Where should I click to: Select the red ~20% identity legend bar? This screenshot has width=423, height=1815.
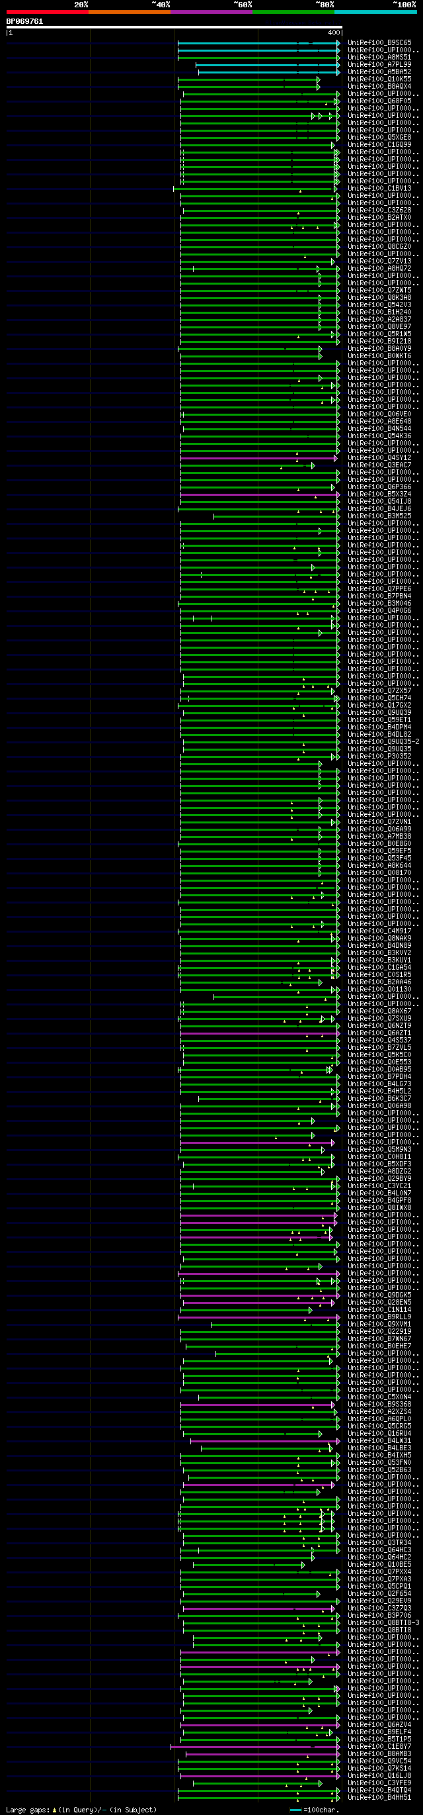tap(47, 12)
